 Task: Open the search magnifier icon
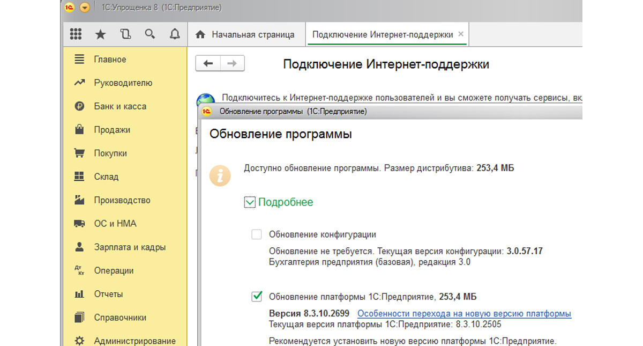pos(150,34)
